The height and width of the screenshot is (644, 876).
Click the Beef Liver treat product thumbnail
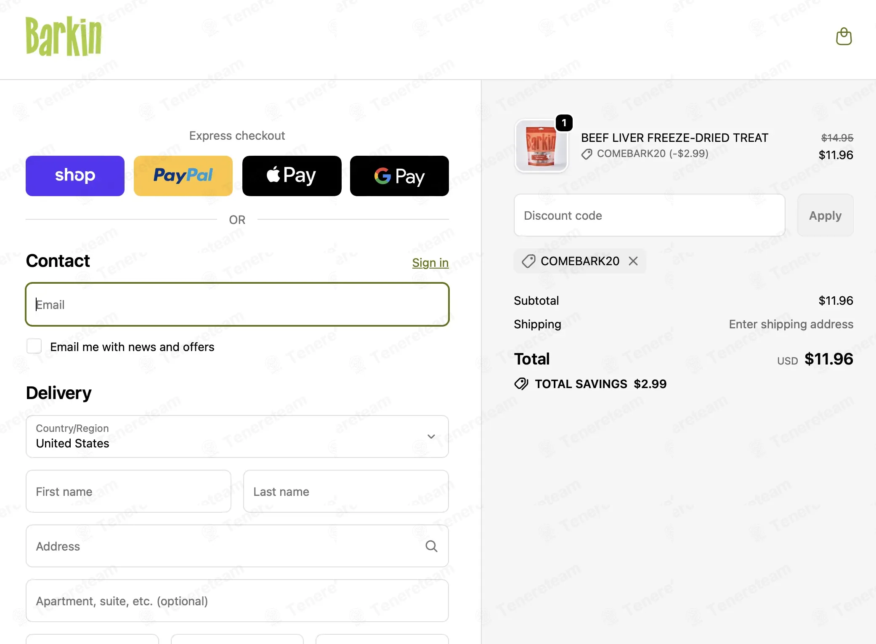pos(541,146)
